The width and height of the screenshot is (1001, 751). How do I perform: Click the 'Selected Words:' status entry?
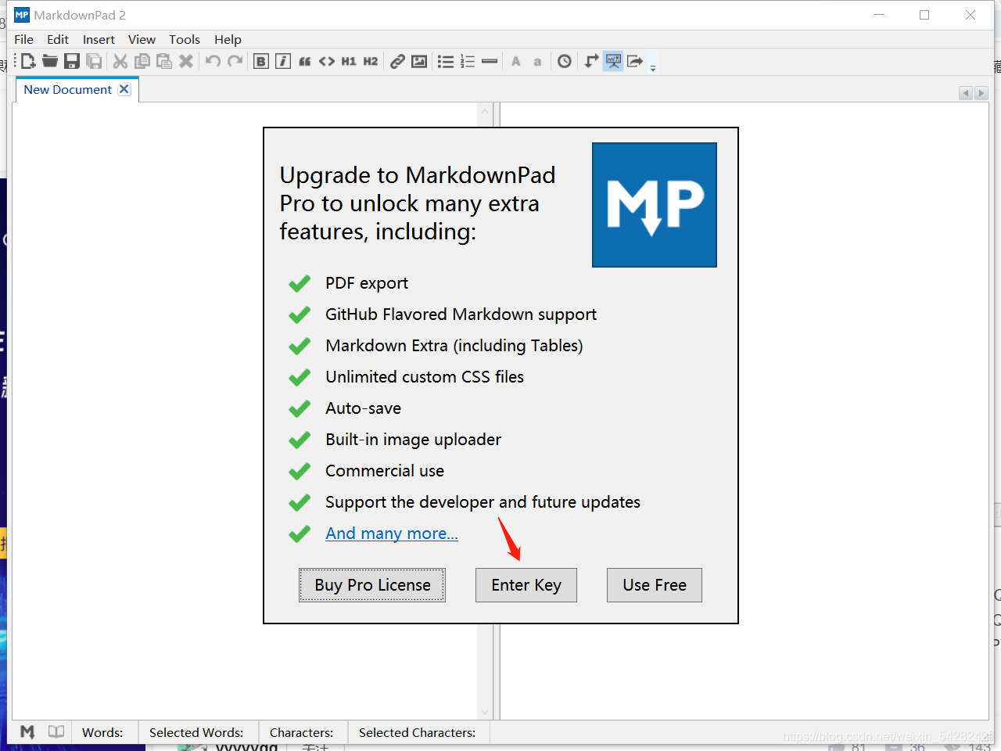(196, 732)
